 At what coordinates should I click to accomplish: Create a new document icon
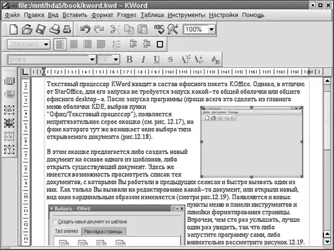point(13,29)
